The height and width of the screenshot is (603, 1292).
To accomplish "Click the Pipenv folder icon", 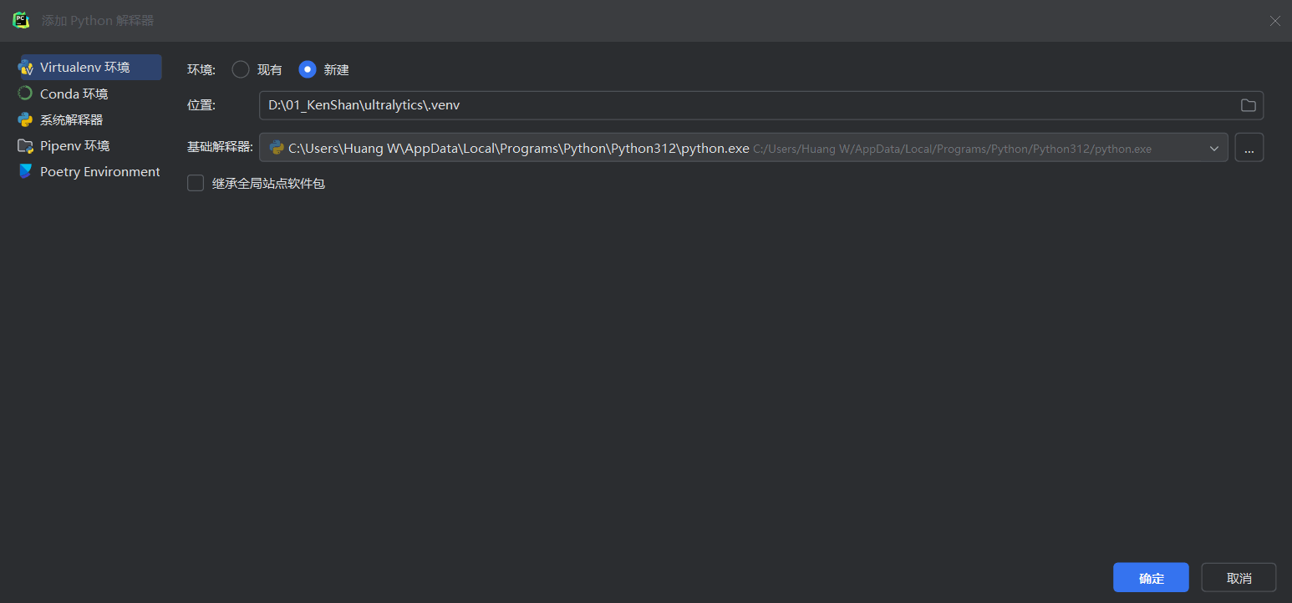I will pos(25,145).
